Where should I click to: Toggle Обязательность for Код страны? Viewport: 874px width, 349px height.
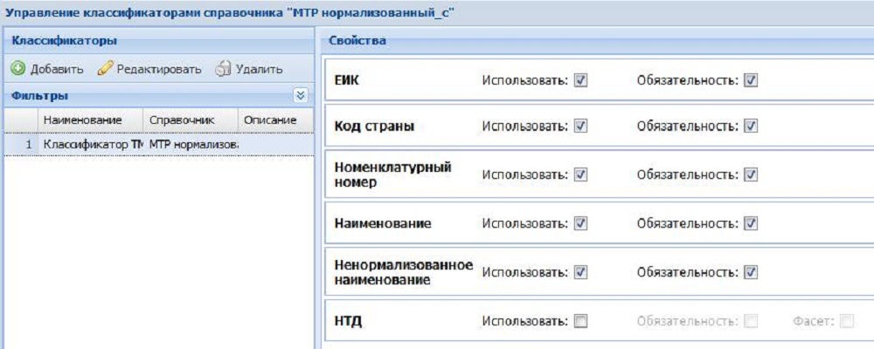click(x=751, y=127)
